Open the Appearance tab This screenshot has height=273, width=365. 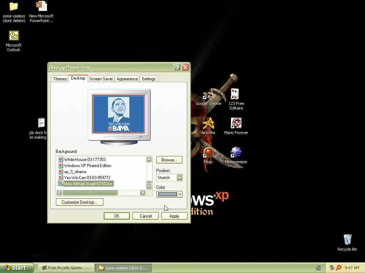tap(127, 79)
